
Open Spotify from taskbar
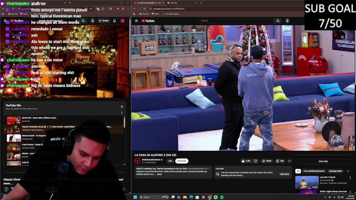coord(222,197)
